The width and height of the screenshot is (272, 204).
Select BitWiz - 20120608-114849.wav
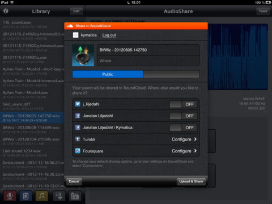click(32, 130)
